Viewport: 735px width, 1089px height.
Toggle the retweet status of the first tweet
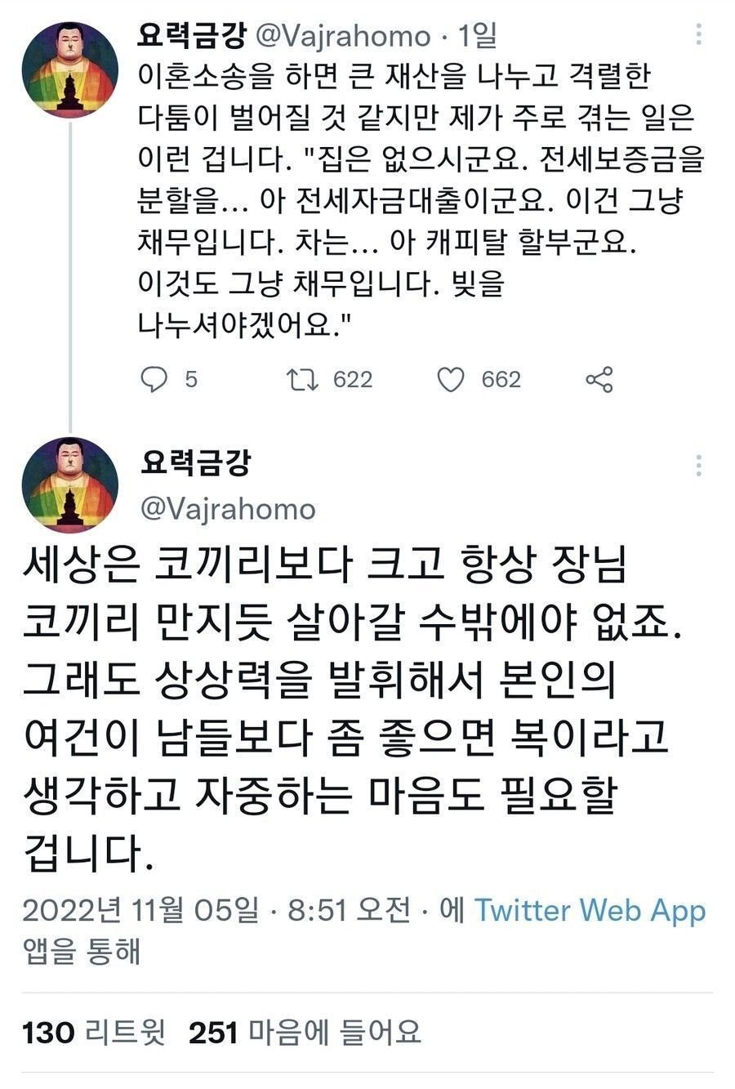point(301,378)
